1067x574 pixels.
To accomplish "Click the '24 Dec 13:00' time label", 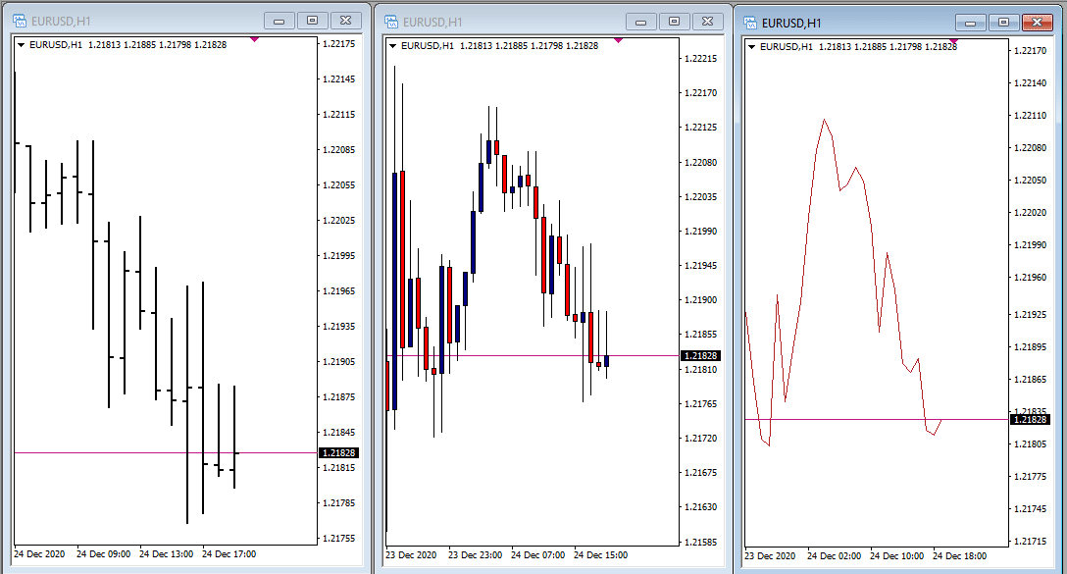I will (x=166, y=553).
